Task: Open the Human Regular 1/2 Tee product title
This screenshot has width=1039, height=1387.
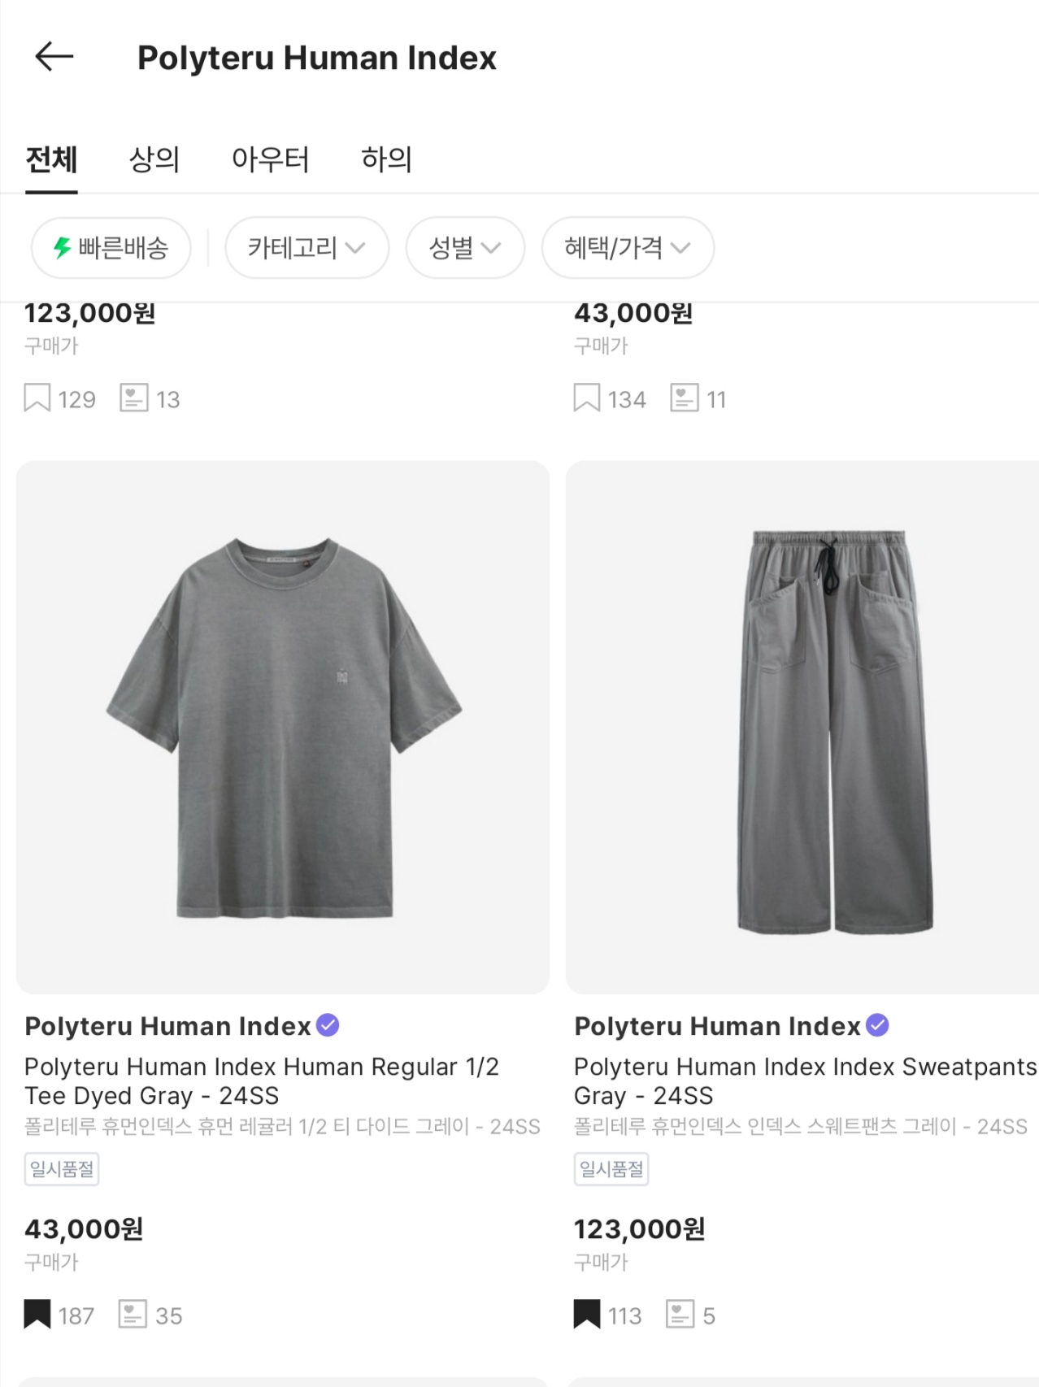Action: (x=261, y=1080)
